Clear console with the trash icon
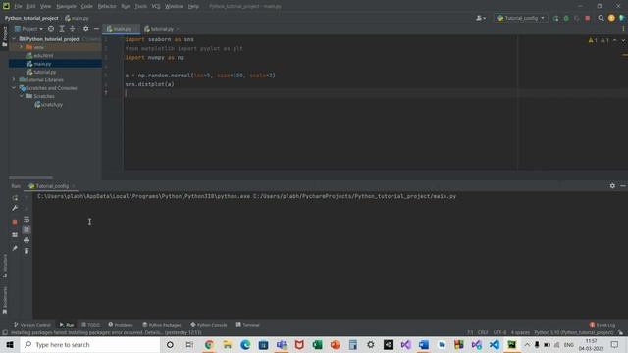 (x=26, y=251)
